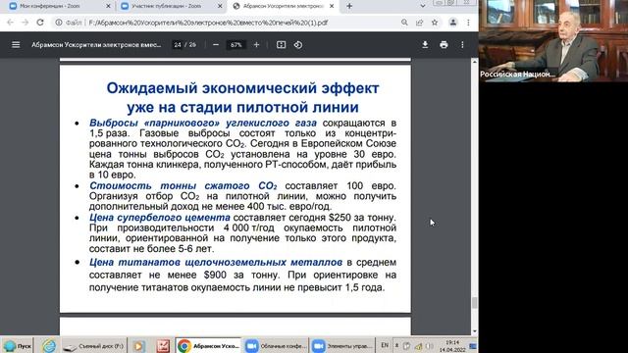Click the phrase 'Цена супербелого цемента'
Image resolution: width=628 pixels, height=353 pixels.
click(x=159, y=218)
